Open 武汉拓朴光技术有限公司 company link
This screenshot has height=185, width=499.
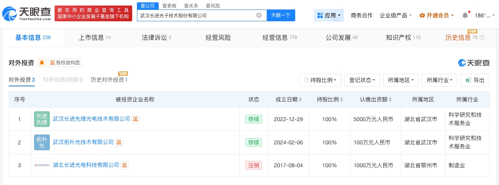(83, 142)
